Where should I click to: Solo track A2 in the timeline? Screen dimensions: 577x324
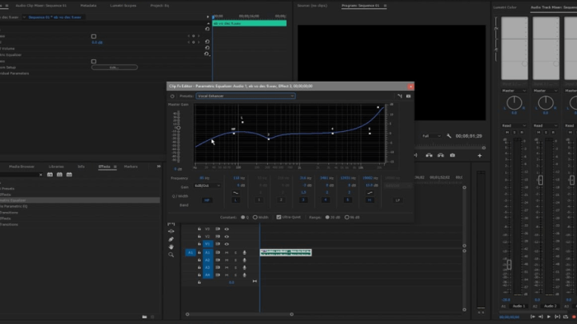click(x=236, y=260)
